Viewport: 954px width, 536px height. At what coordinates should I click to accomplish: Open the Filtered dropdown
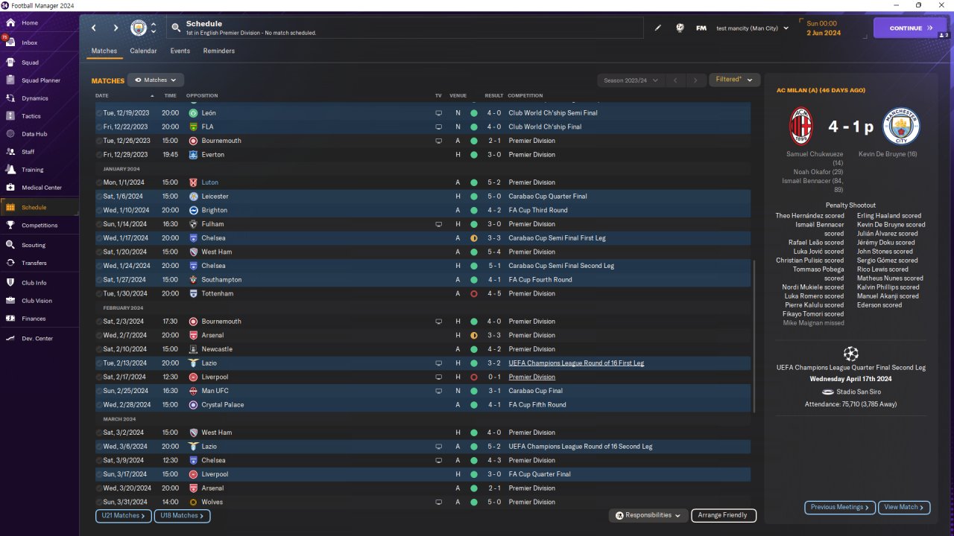[x=734, y=80]
